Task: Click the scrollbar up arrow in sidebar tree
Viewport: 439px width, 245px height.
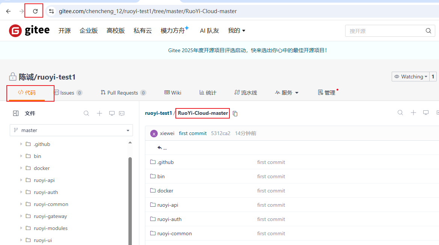Action: click(130, 143)
